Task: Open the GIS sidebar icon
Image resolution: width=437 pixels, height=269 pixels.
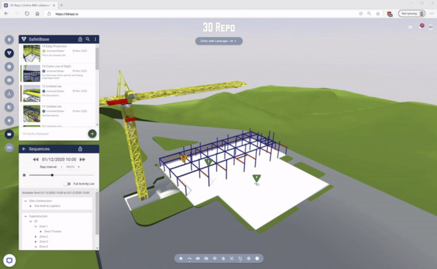Action: (9, 121)
